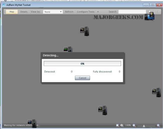The image size is (163, 129).
Task: Click the toolbar grip handle
Action: point(5,12)
